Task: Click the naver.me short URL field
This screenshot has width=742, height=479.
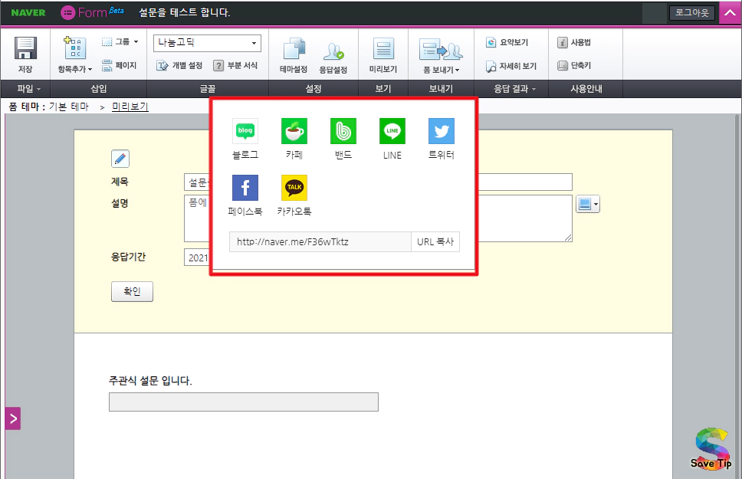Action: [x=320, y=241]
